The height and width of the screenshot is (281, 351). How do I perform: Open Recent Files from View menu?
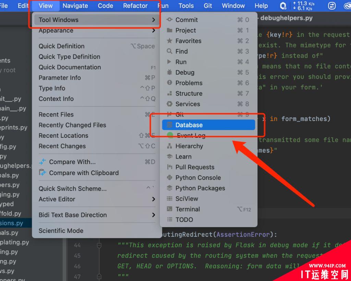click(x=97, y=115)
